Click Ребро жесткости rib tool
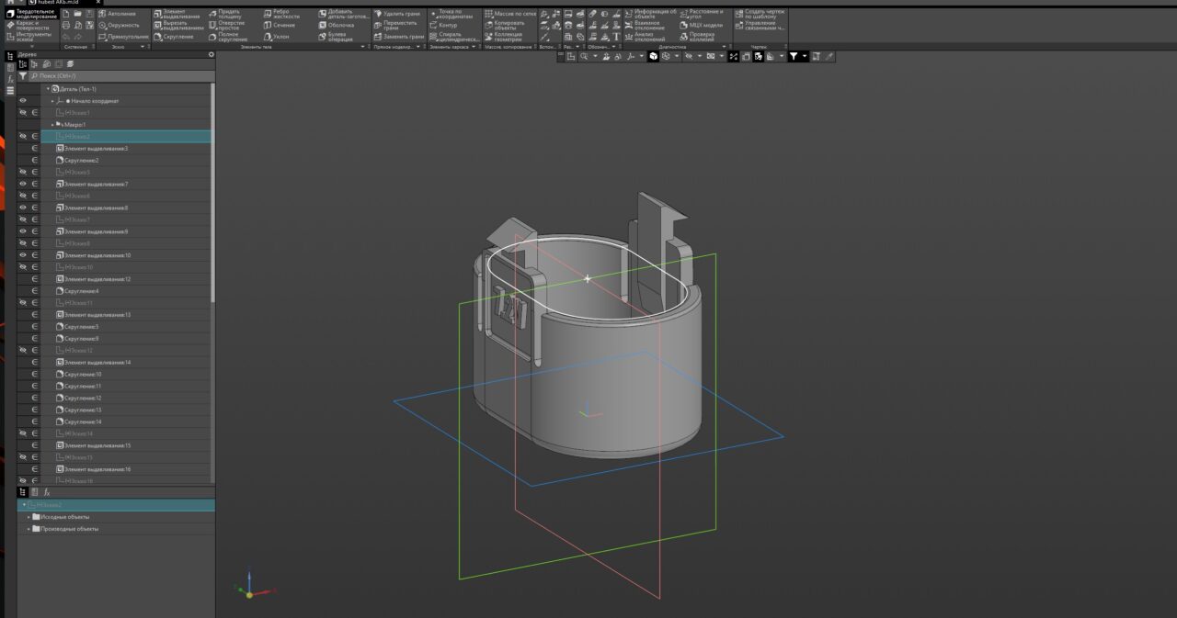 pos(280,14)
